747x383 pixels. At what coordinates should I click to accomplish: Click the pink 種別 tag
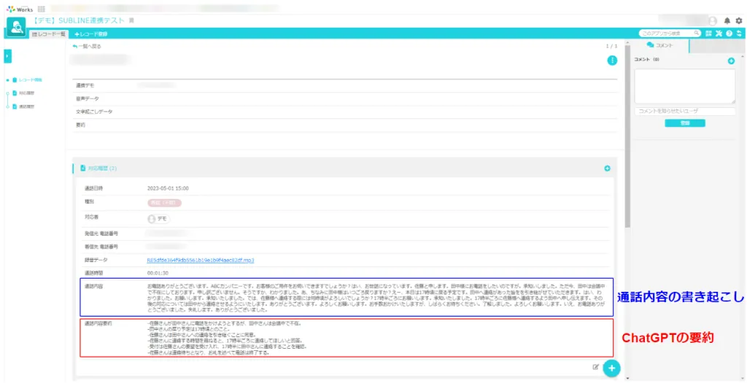(164, 203)
